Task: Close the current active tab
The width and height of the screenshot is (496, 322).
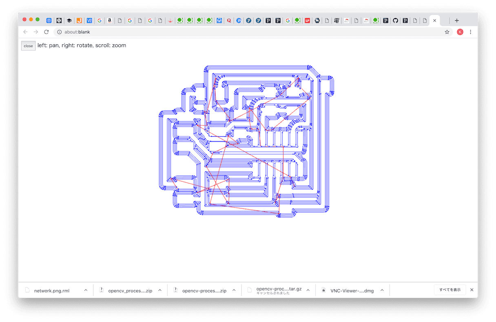Action: tap(435, 20)
